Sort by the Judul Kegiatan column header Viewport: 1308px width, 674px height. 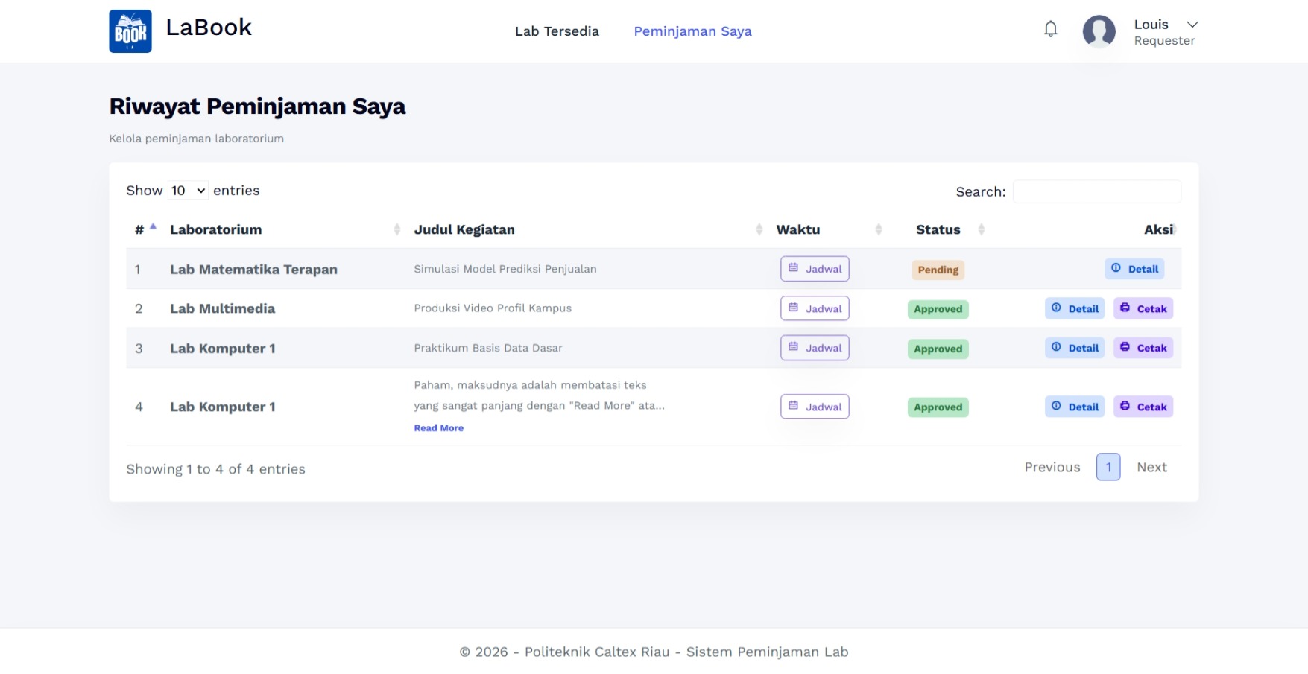pyautogui.click(x=587, y=229)
